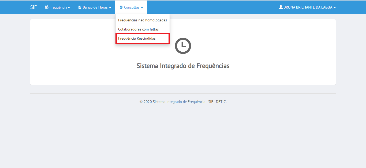Screen dimensions: 366x168
Task: Open the Frequência dropdown menu
Action: point(57,7)
